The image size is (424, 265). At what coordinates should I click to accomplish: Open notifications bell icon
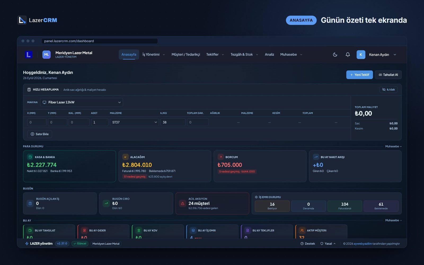tap(348, 55)
